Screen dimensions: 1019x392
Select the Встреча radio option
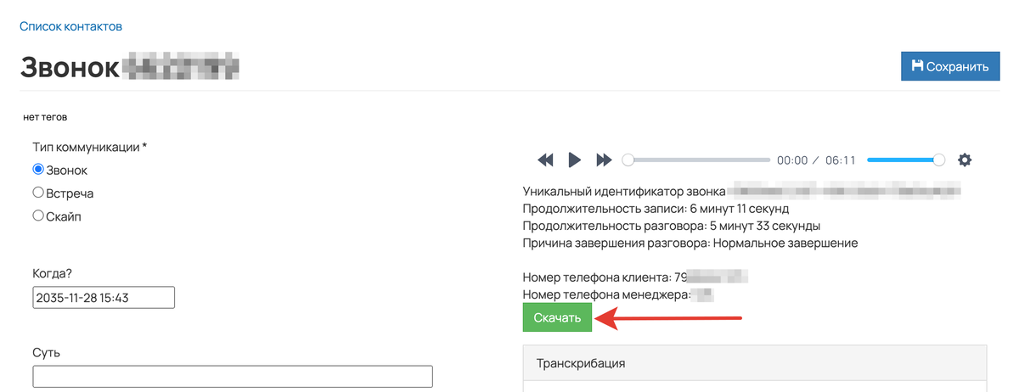(x=38, y=193)
